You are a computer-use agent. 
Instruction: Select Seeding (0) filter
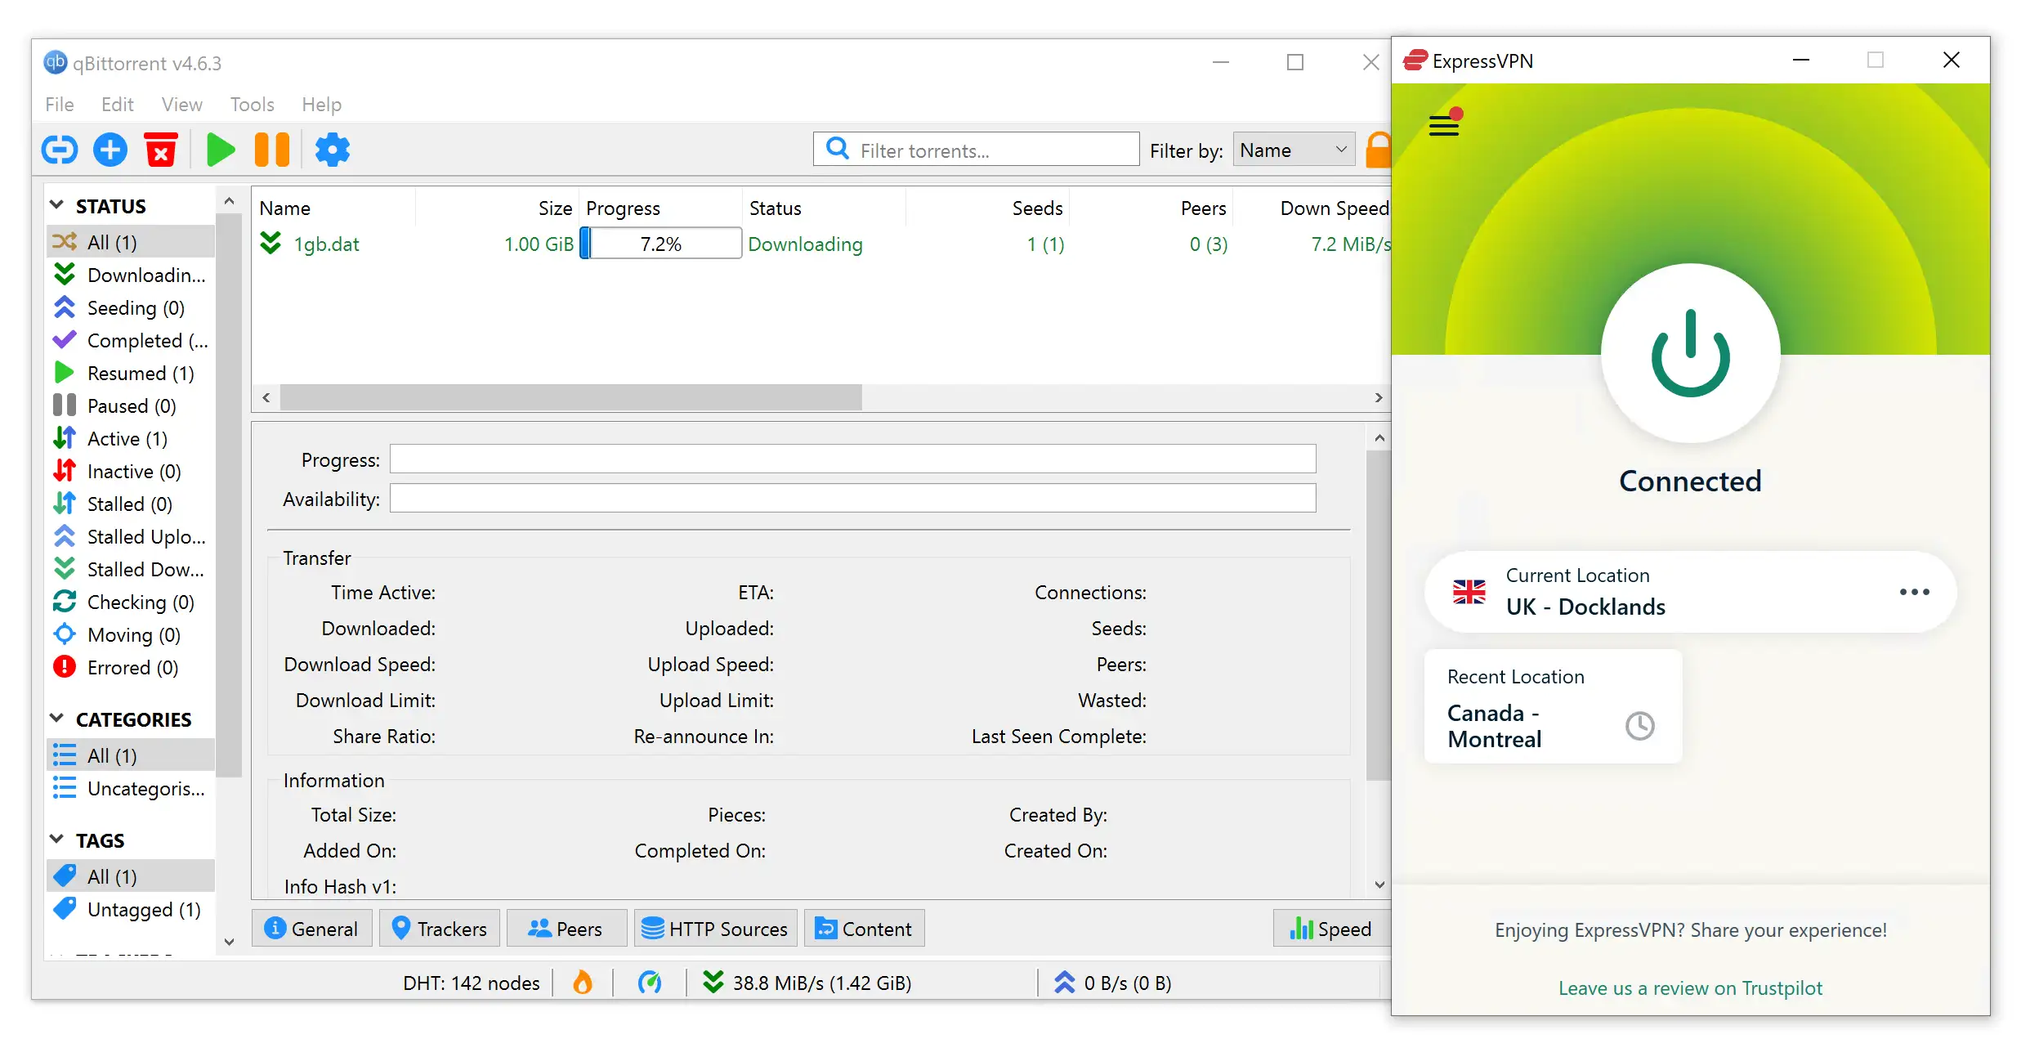pyautogui.click(x=131, y=307)
